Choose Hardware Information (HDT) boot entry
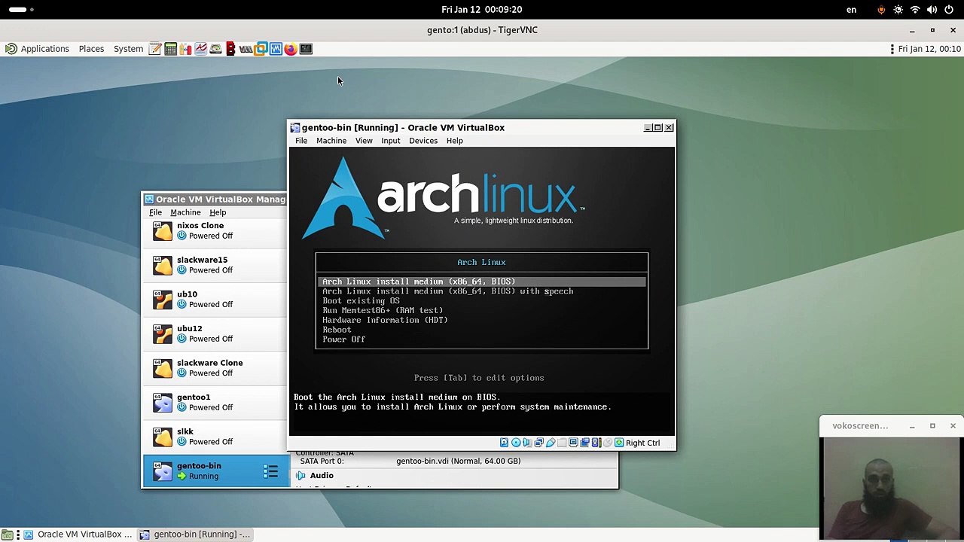Image resolution: width=964 pixels, height=542 pixels. click(385, 320)
